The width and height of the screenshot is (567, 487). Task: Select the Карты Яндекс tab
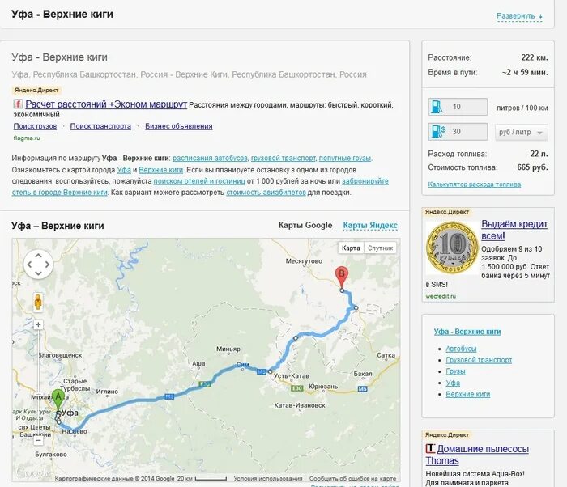(x=370, y=226)
